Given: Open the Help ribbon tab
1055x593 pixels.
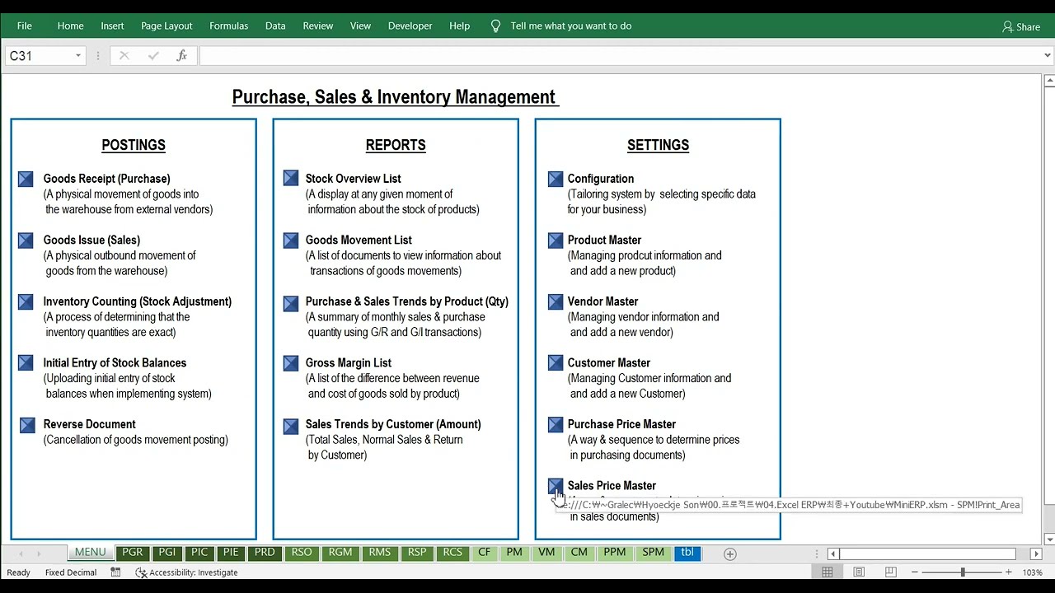Looking at the screenshot, I should coord(460,26).
